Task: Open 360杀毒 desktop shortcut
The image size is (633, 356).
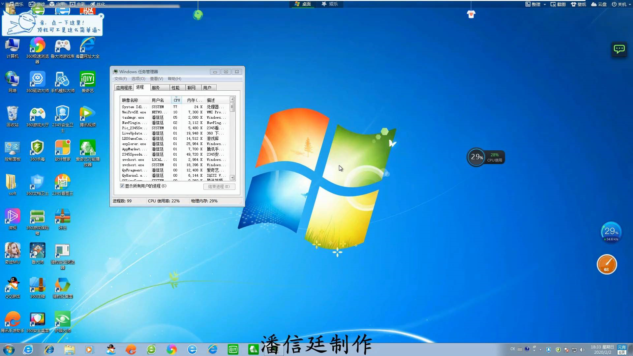Action: tap(38, 151)
